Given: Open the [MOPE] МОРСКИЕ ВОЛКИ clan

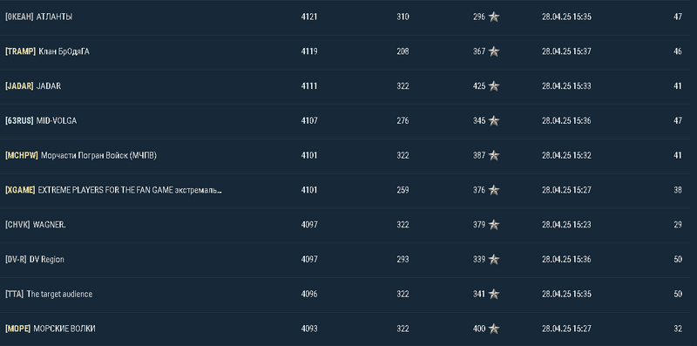Looking at the screenshot, I should point(51,329).
